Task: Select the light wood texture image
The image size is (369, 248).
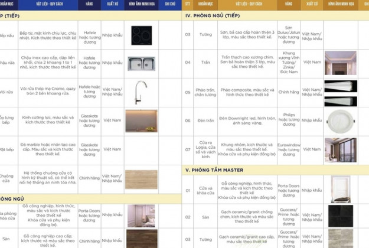Action: tap(141, 180)
